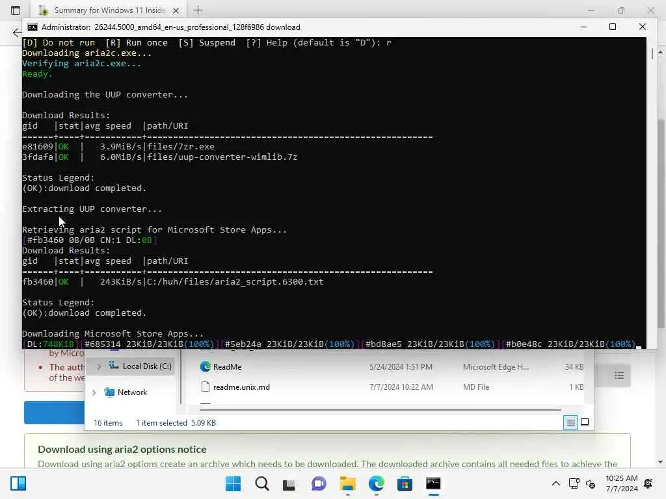
Task: Click command prompt title bar icon
Action: tap(33, 27)
